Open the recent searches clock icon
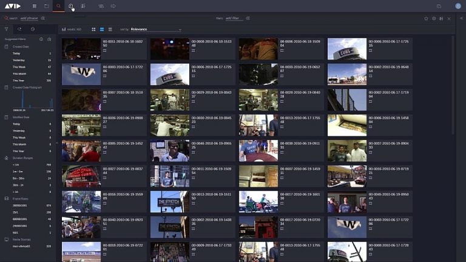The height and width of the screenshot is (262, 466). click(x=33, y=29)
